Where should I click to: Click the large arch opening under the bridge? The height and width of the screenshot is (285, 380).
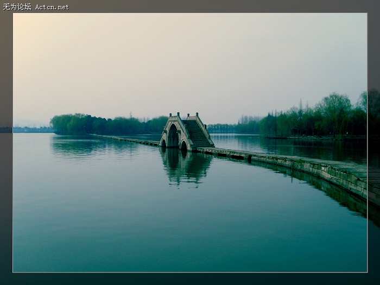(x=173, y=137)
